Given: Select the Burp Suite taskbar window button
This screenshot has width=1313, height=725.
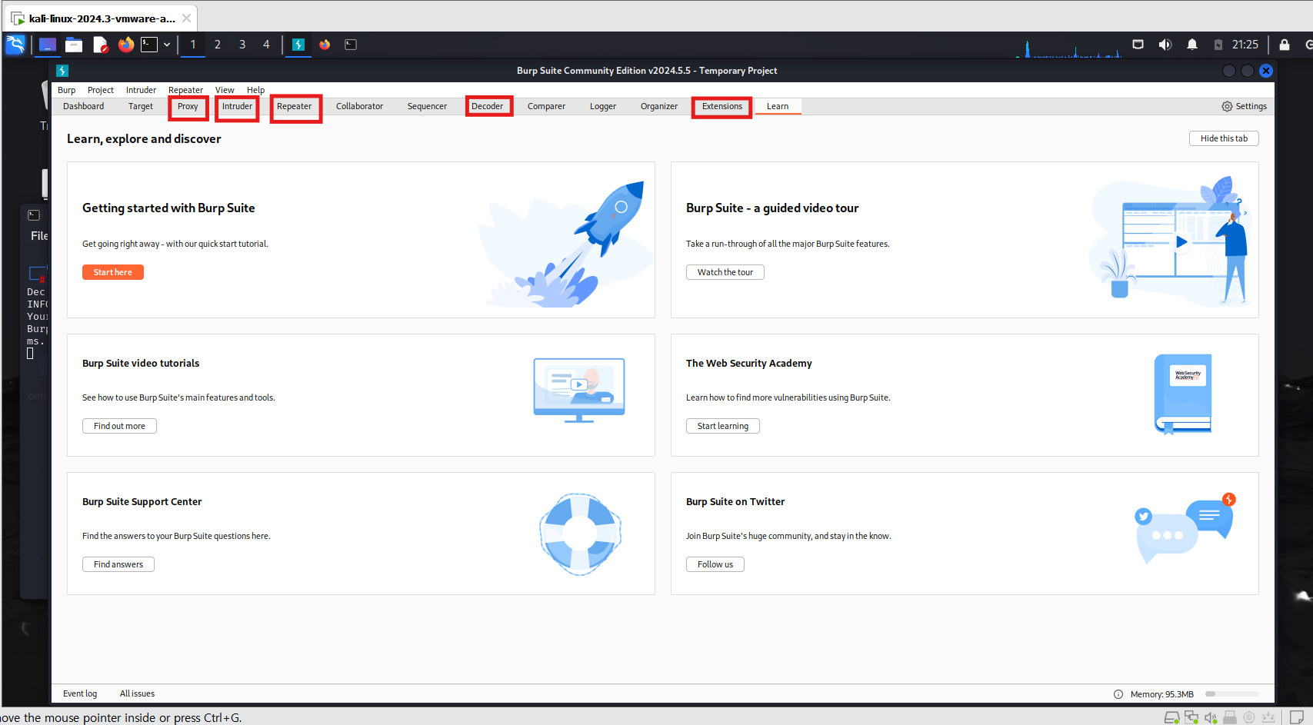Looking at the screenshot, I should [298, 45].
